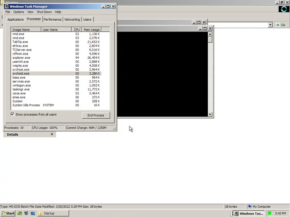Sort by the Mem Usage column header
The height and width of the screenshot is (217, 290).
pyautogui.click(x=91, y=29)
